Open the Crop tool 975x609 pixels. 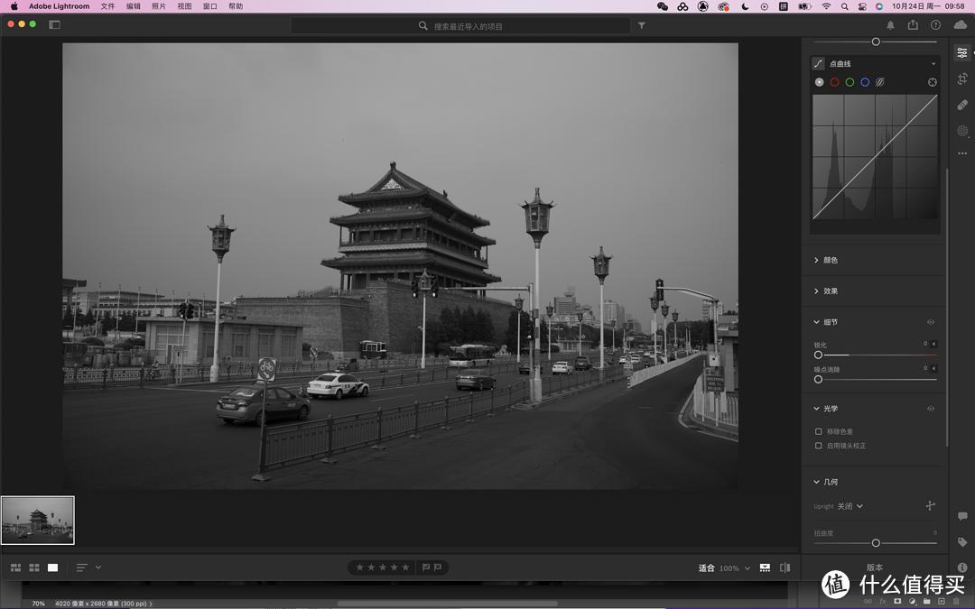click(x=961, y=79)
